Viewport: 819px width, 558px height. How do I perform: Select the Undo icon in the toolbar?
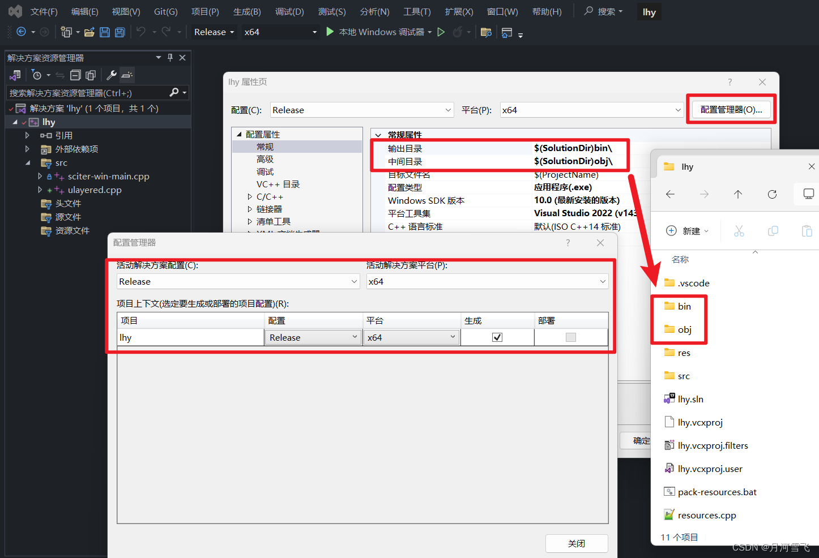140,32
